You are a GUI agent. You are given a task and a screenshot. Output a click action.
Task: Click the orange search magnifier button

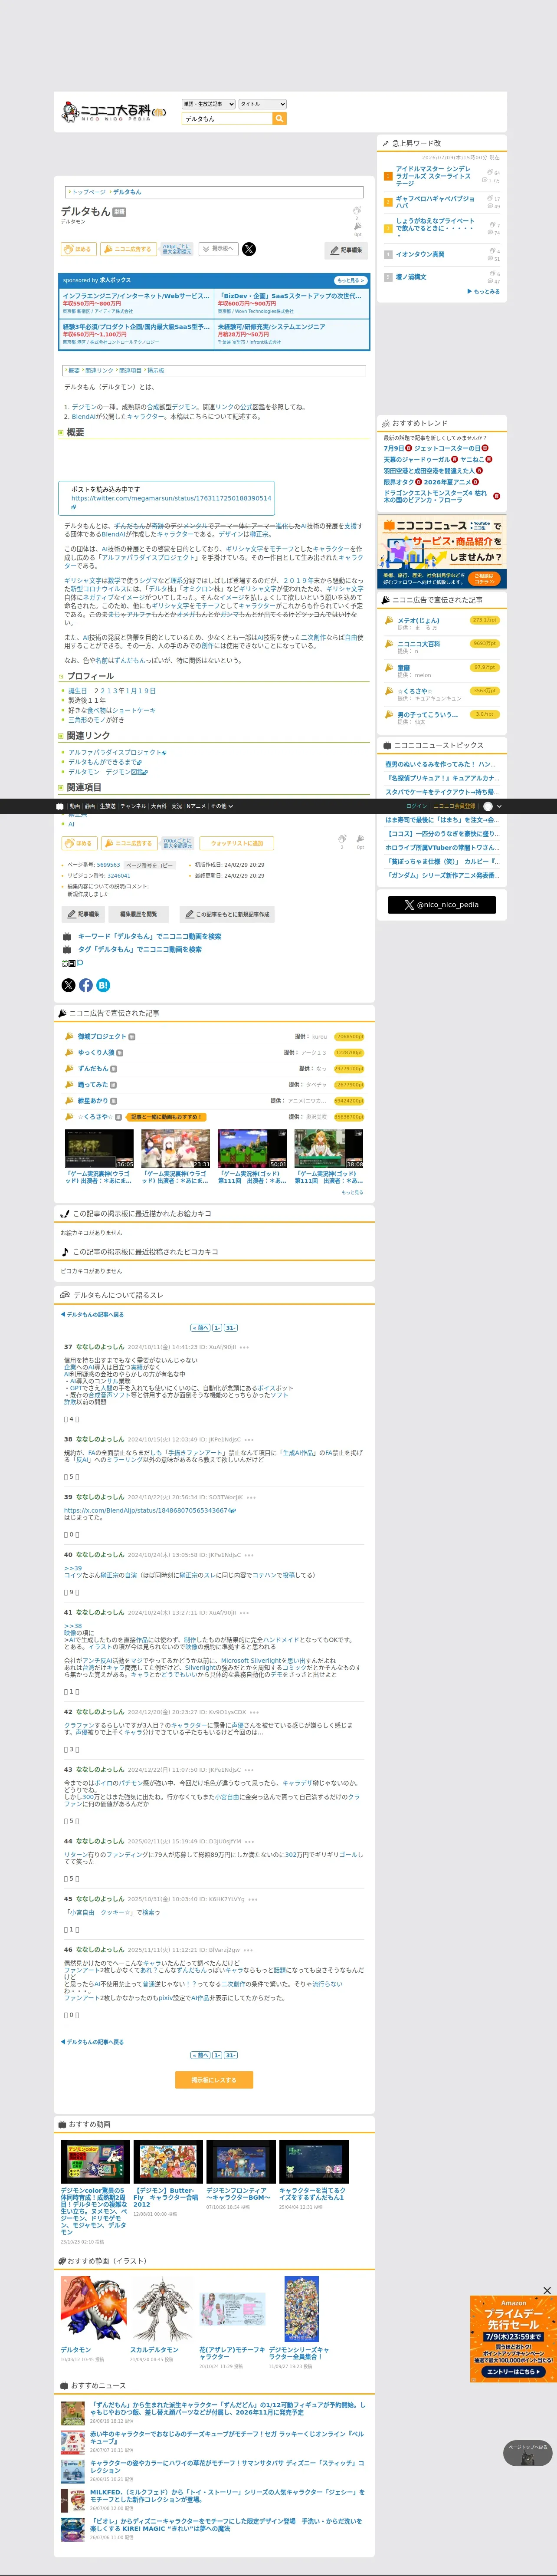point(280,118)
